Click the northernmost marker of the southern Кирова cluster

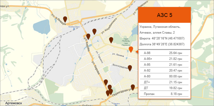pyautogui.click(x=106, y=83)
